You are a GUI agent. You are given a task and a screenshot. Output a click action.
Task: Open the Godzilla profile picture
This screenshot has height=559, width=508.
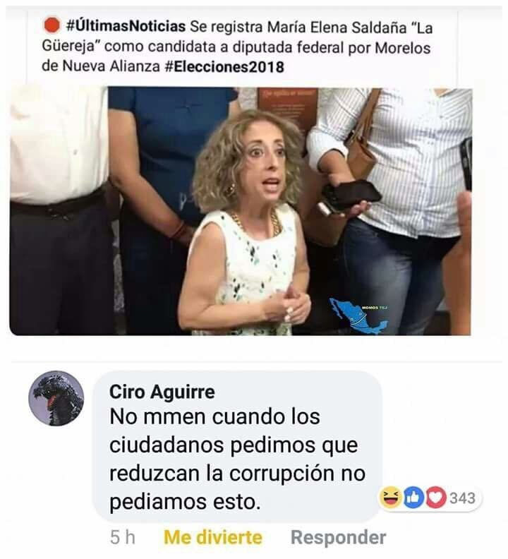56,398
